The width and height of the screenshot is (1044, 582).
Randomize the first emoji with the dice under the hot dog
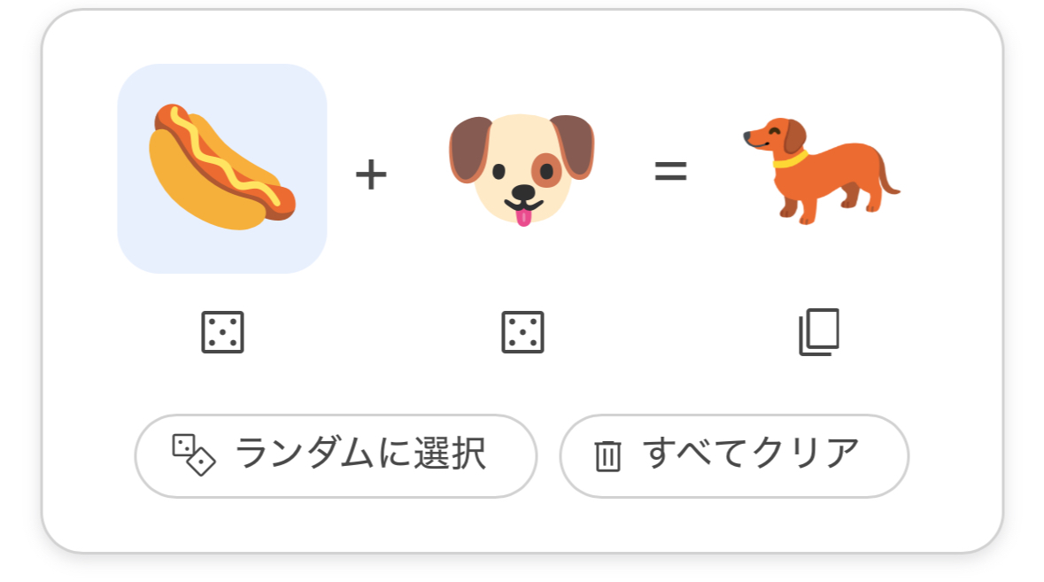[222, 331]
